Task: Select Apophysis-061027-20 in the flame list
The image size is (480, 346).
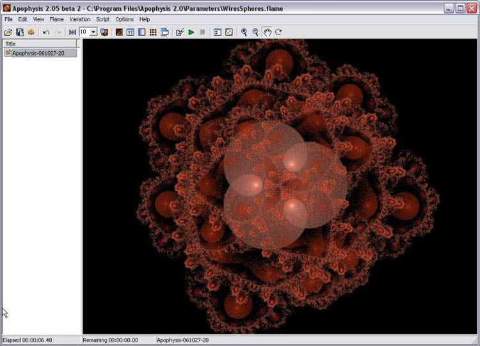Action: tap(38, 53)
